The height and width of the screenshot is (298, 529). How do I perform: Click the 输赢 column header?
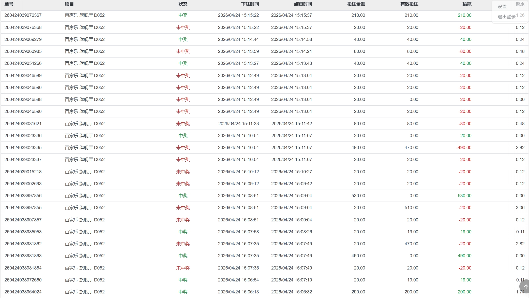[467, 4]
